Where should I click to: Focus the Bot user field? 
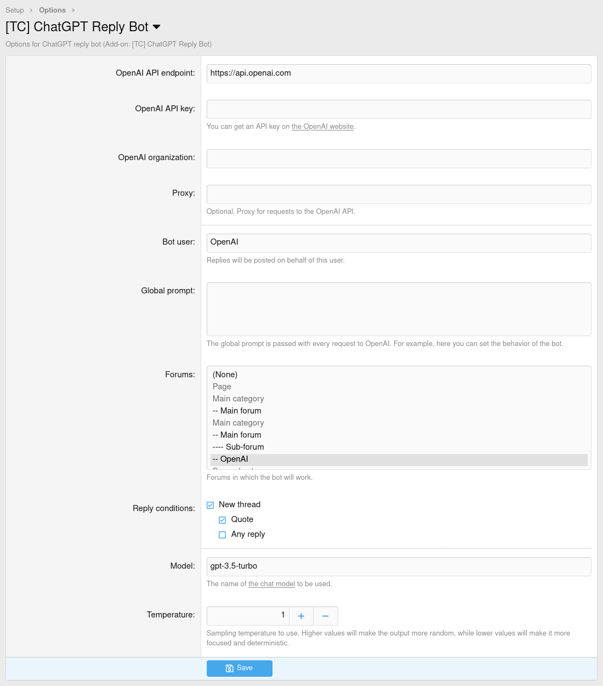(399, 243)
